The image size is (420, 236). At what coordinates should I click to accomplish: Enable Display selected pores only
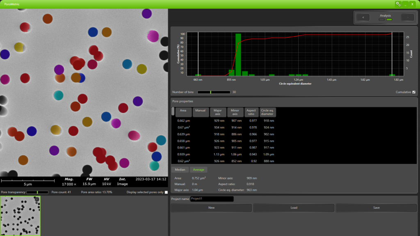point(166,191)
